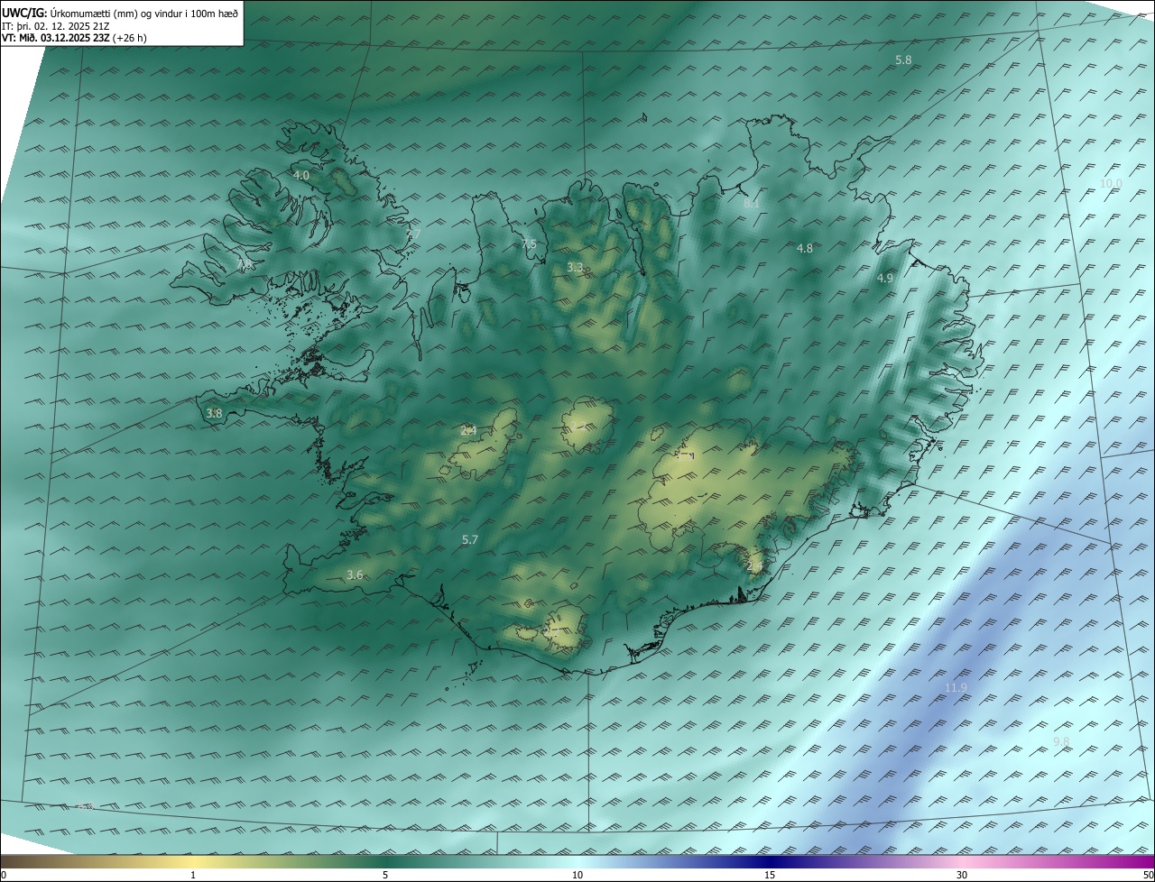Click the 5.7 value in southwest Iceland

coord(470,540)
